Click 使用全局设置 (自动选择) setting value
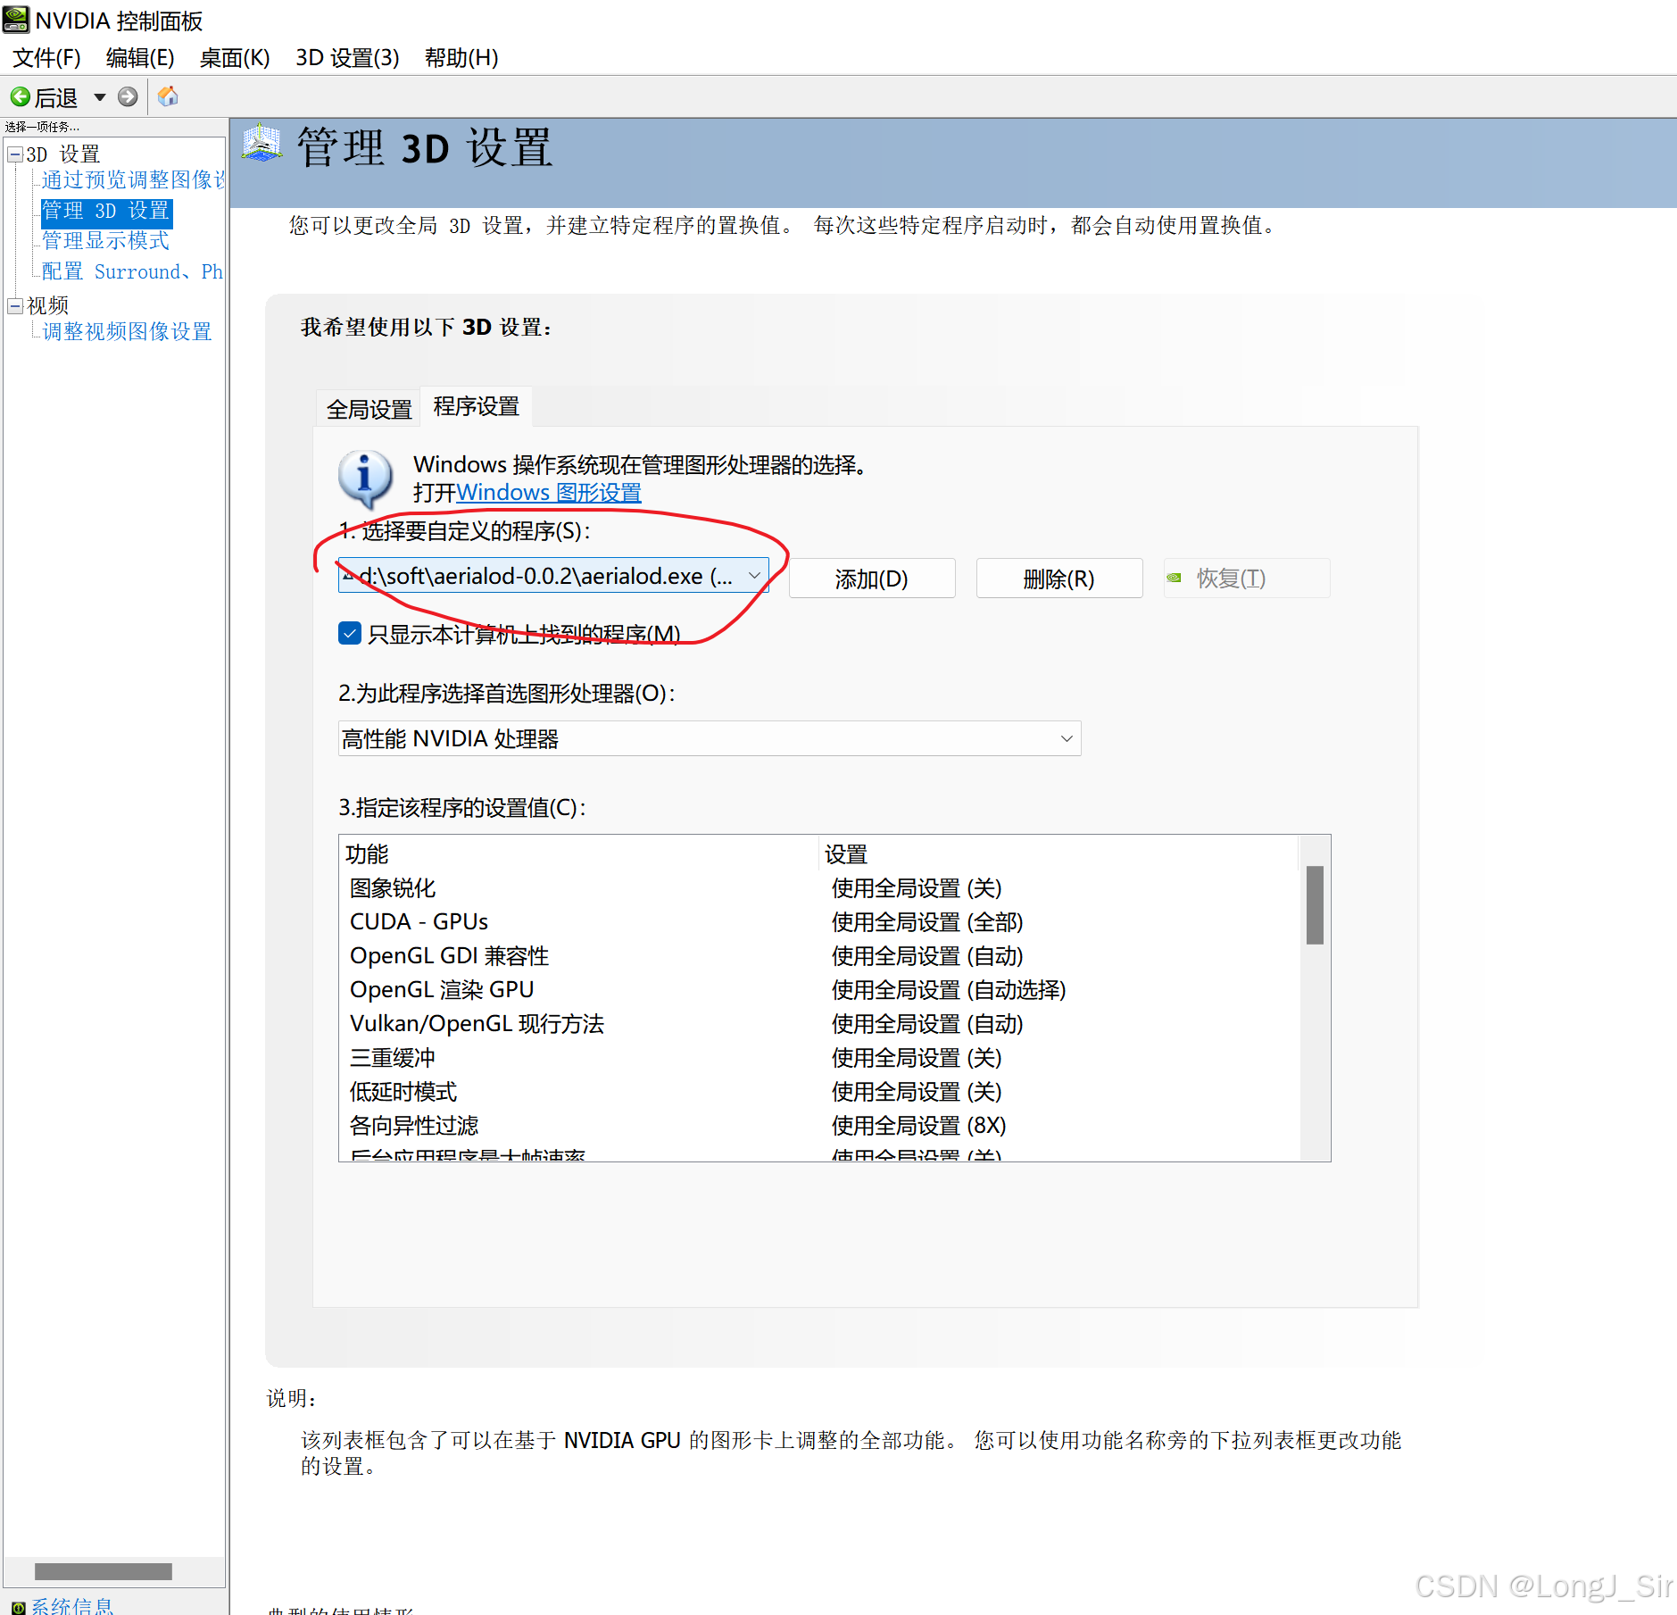Screen dimensions: 1677x1615 pyautogui.click(x=949, y=990)
